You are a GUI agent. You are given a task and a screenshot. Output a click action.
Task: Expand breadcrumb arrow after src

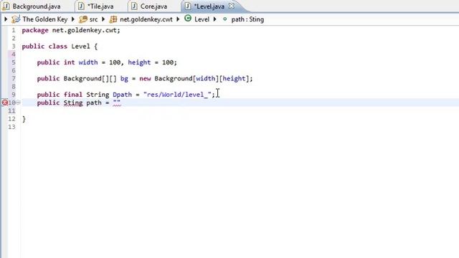103,19
